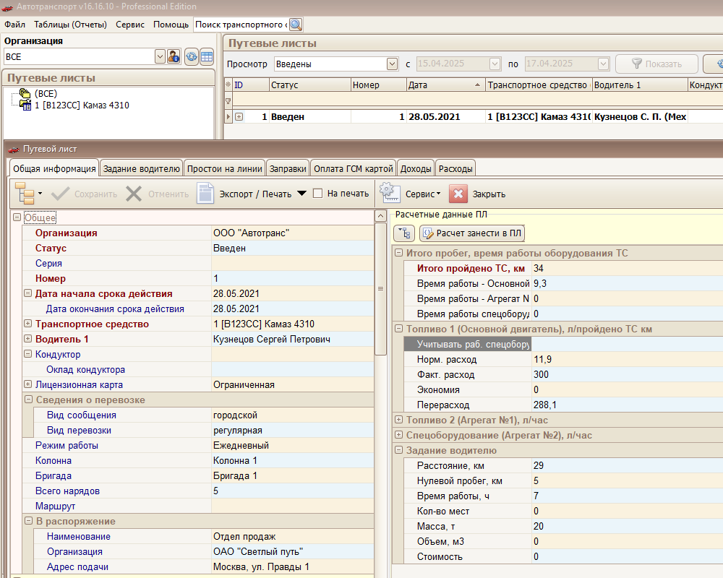This screenshot has width=723, height=578.
Task: Switch to Доходы tab
Action: tap(416, 168)
